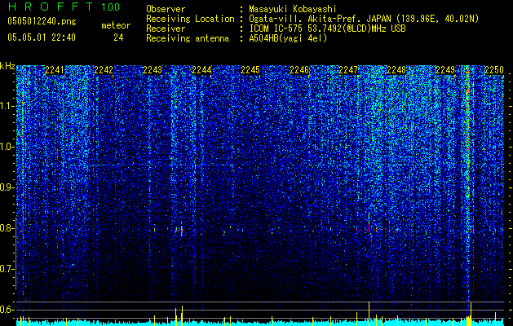
Task: Click the meteor count value 24
Action: pos(118,37)
